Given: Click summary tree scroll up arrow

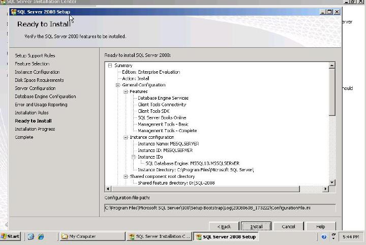Looking at the screenshot, I should pyautogui.click(x=331, y=66).
